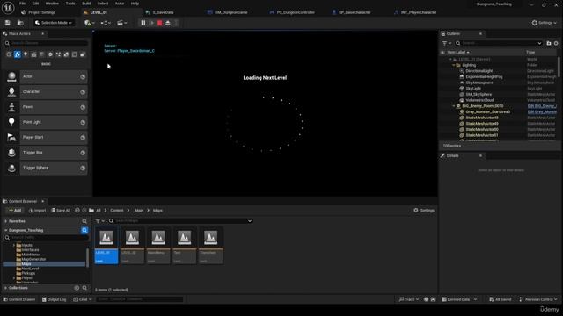Open the cinematics clapperboard dropdown
The image size is (563, 316).
point(122,23)
